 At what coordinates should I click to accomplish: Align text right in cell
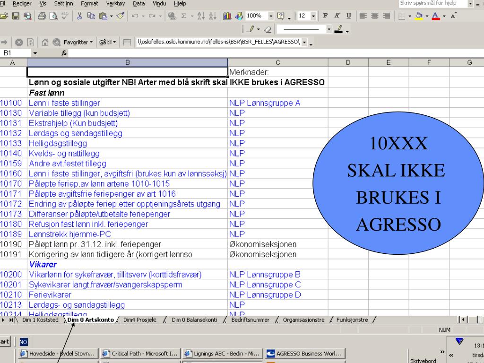tap(386, 16)
